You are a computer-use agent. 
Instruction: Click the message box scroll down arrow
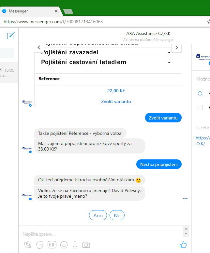coord(186,234)
